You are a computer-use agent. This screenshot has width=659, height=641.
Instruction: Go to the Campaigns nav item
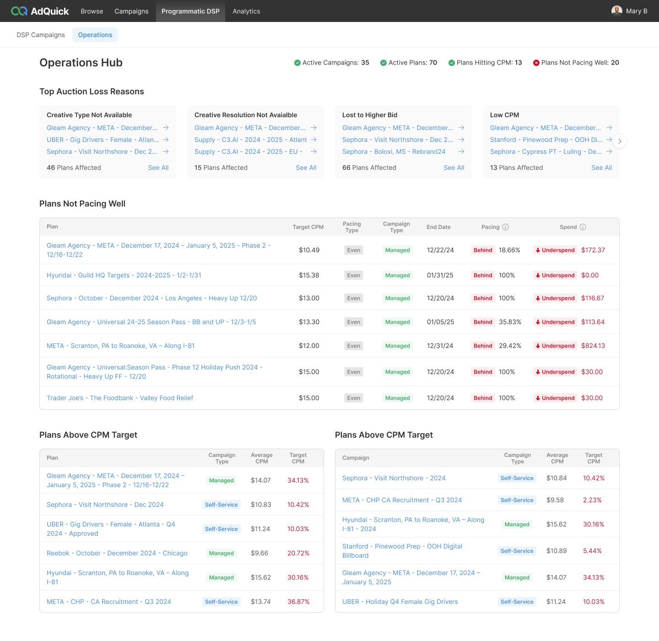tap(131, 11)
